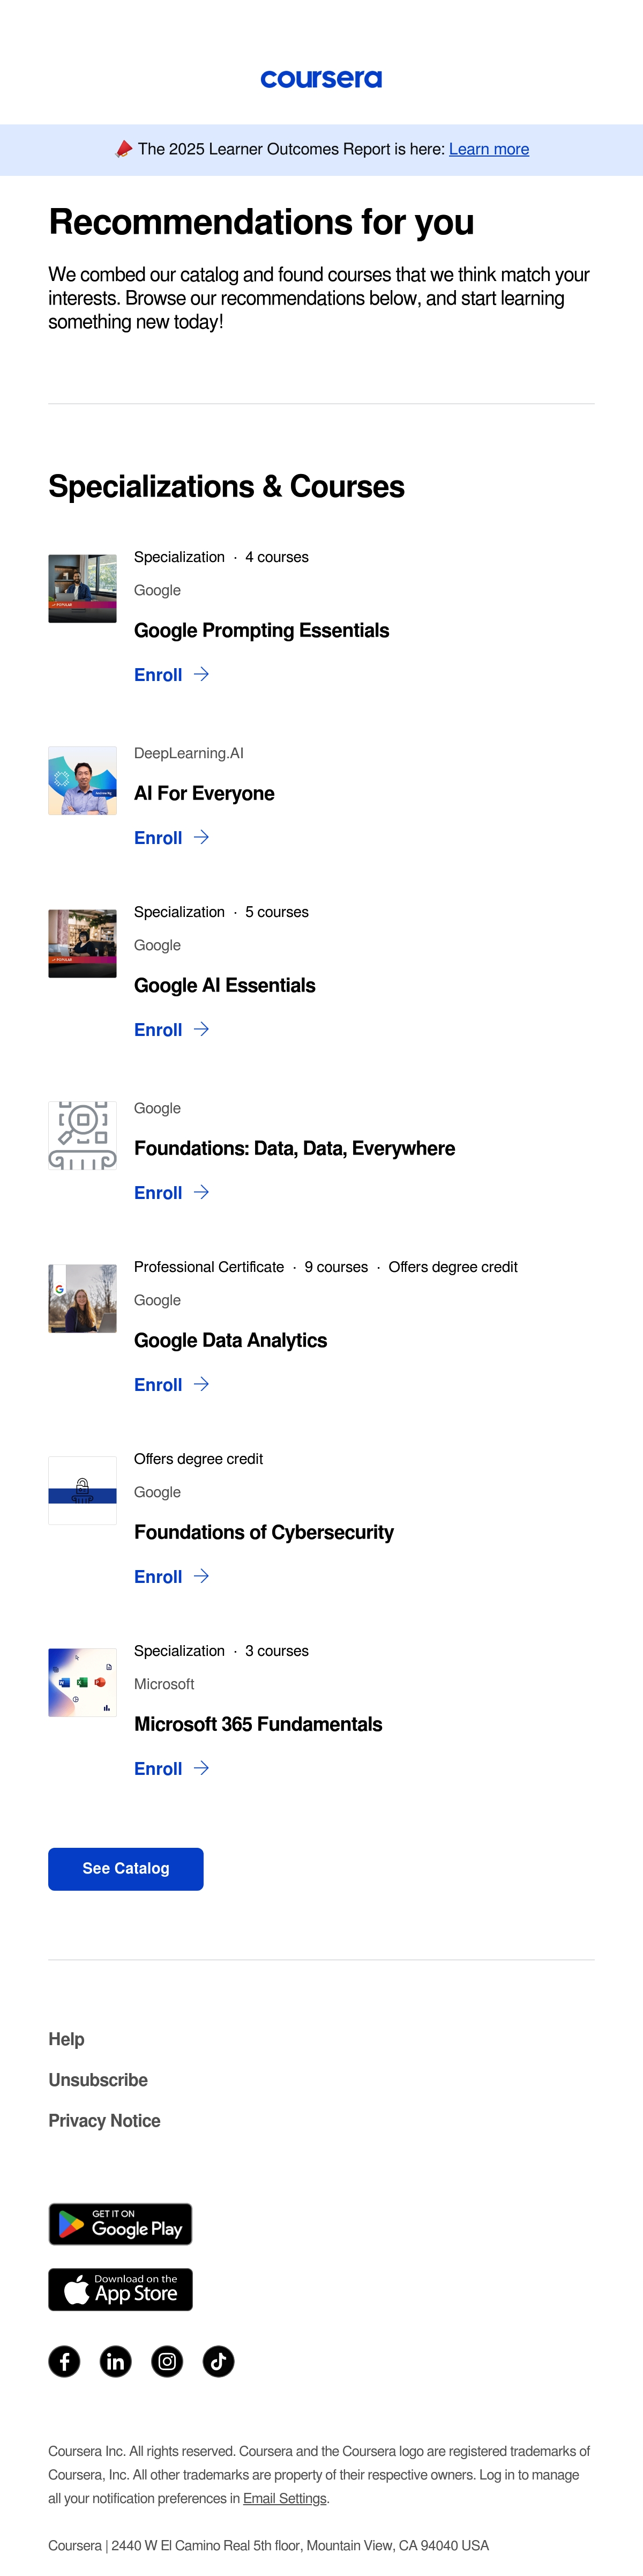The width and height of the screenshot is (643, 2576).
Task: Open the LinkedIn social icon
Action: (x=116, y=2361)
